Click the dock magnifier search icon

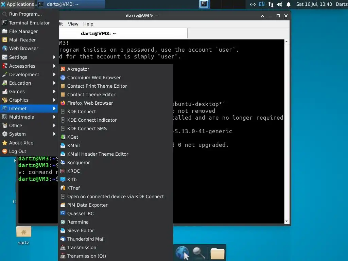[x=198, y=253]
